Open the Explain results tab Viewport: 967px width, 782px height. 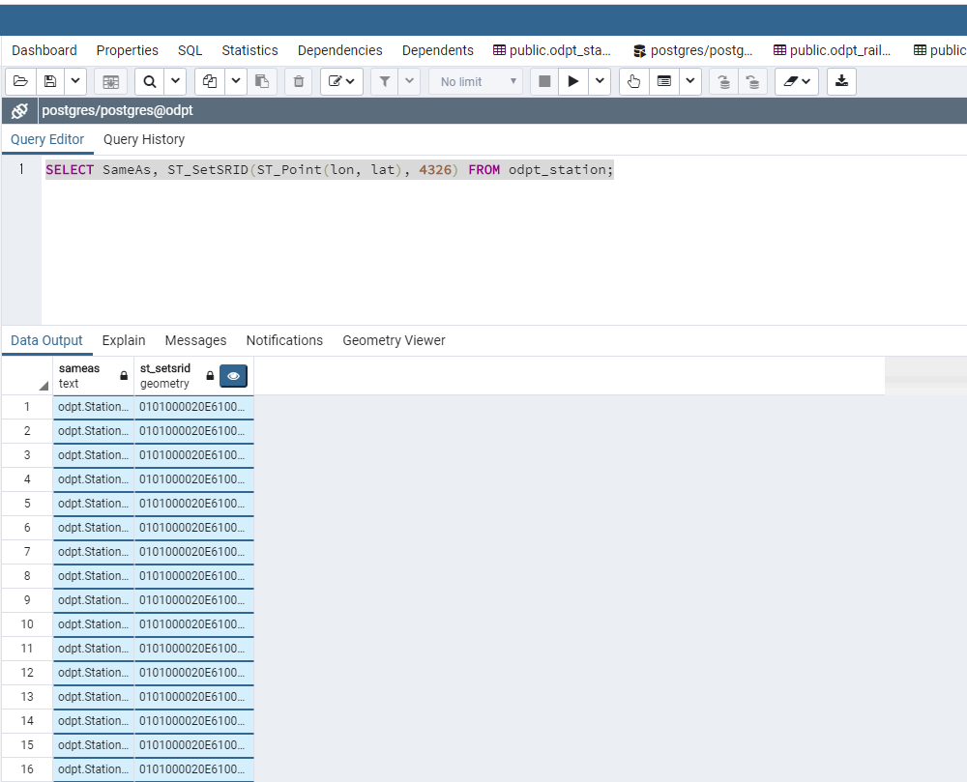(x=124, y=340)
